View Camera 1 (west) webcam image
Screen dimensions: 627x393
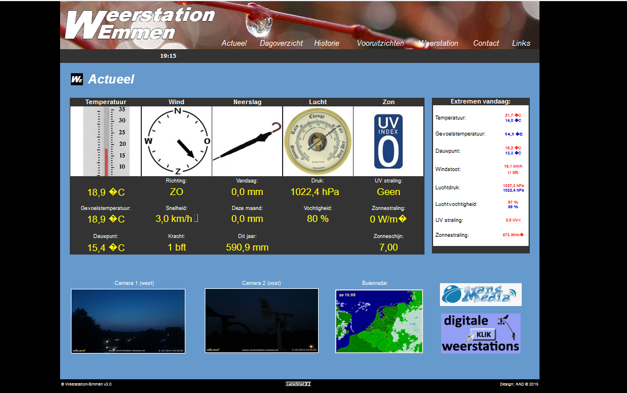coord(128,321)
